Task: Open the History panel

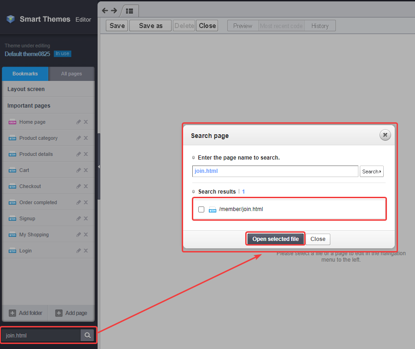Action: click(320, 26)
